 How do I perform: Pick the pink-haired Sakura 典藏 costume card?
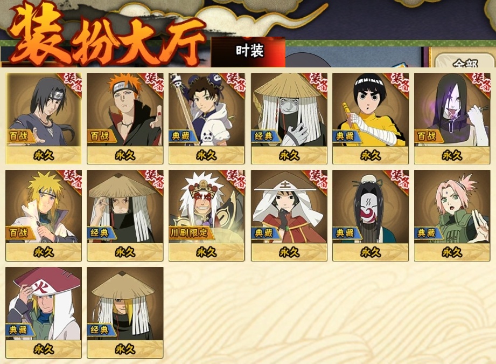coord(452,215)
